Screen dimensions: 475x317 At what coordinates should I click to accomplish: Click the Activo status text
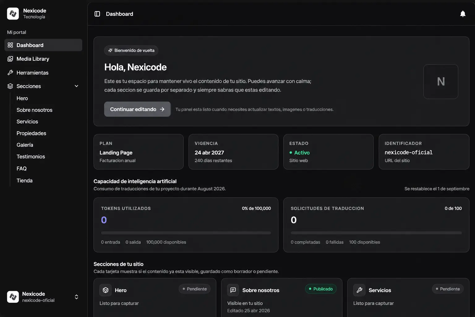click(302, 153)
